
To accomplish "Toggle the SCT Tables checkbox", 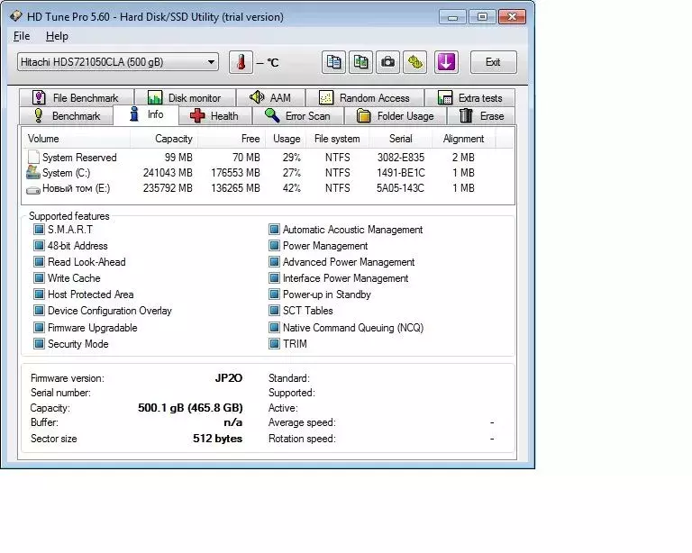I will [x=274, y=311].
